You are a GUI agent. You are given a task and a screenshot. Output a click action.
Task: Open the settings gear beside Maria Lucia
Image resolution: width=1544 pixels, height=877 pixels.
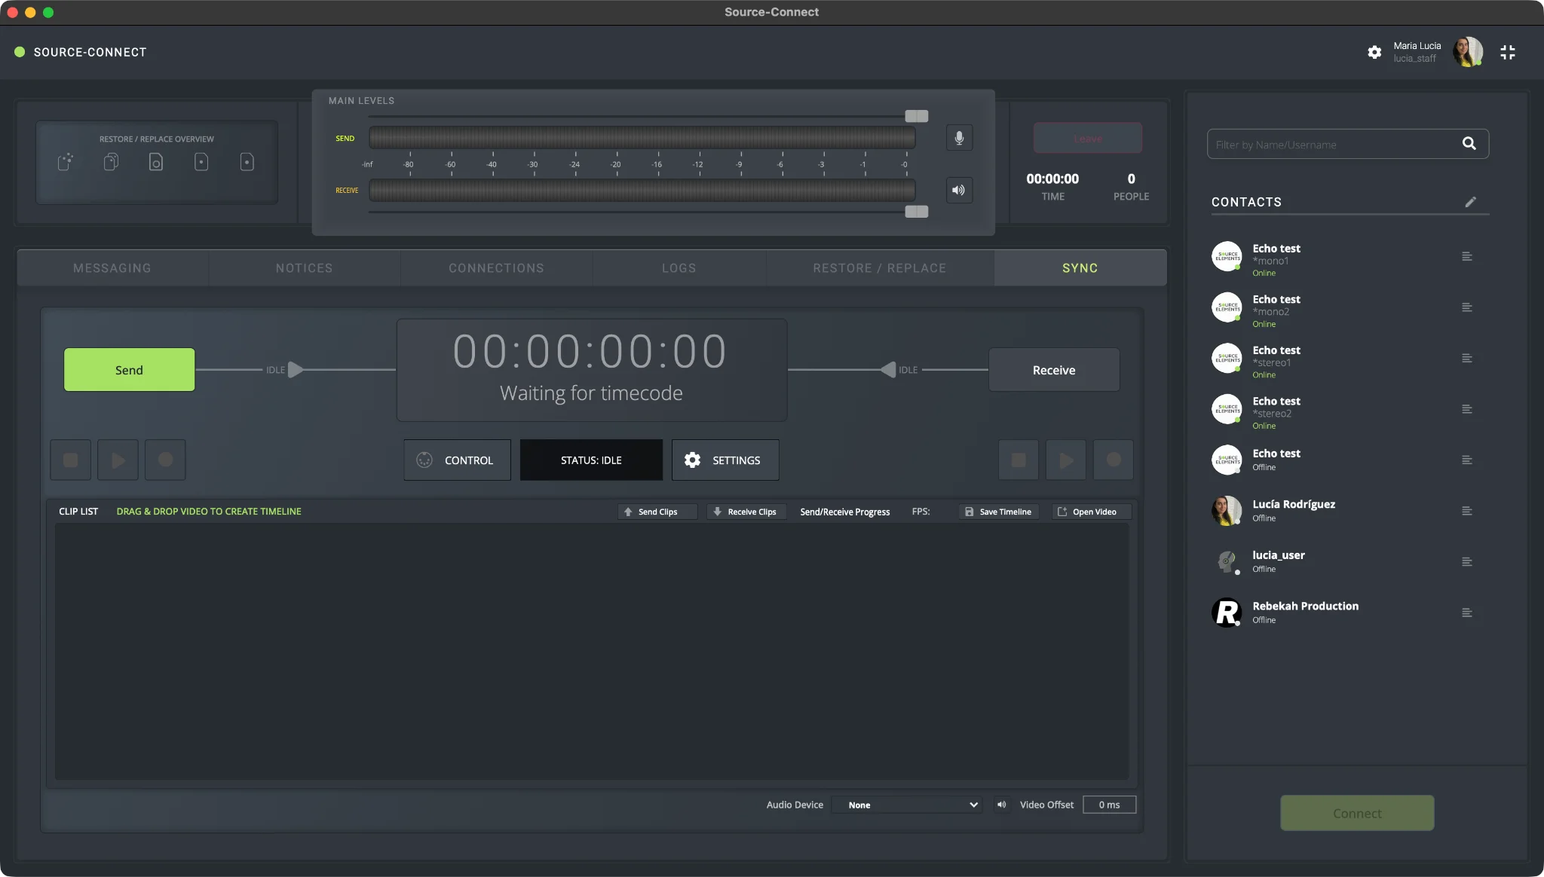tap(1374, 52)
